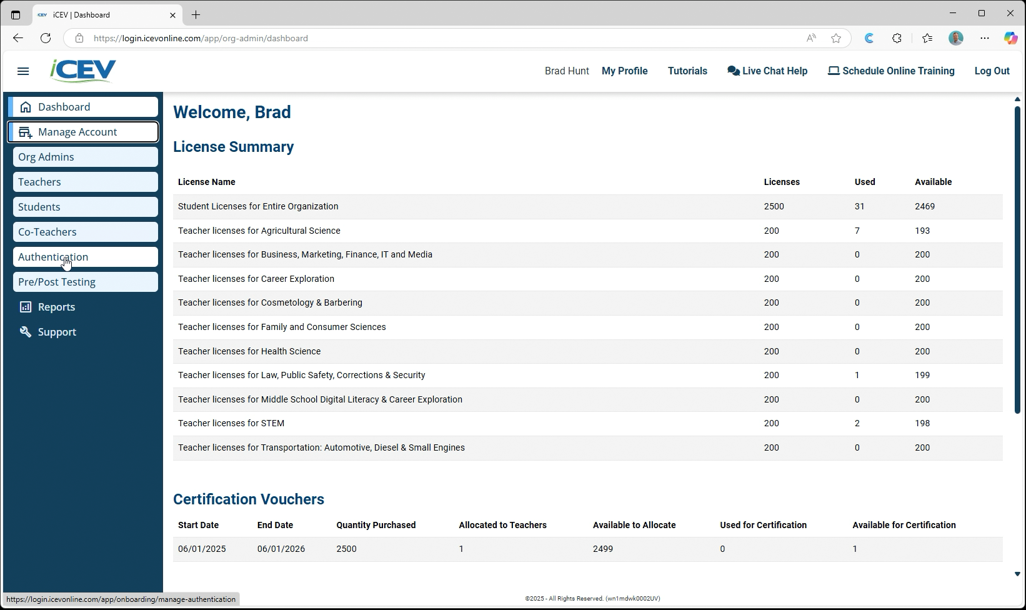1026x610 pixels.
Task: Add this page to favorites
Action: coord(836,38)
